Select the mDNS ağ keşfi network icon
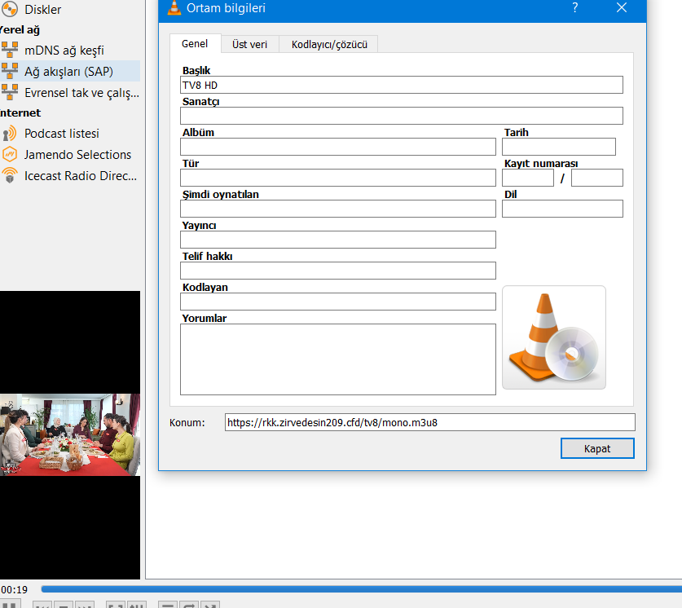Screen dimensions: 682x608 pyautogui.click(x=10, y=50)
